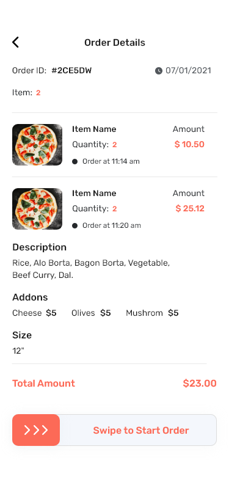229x496 pixels.
Task: Select the Mushrom $5 addon
Action: pos(152,313)
